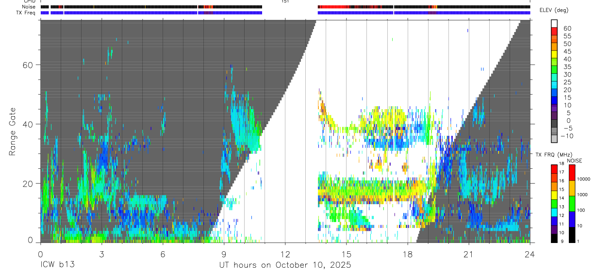
Task: Click the 'TX Freq' row label at the top
Action: (x=25, y=13)
